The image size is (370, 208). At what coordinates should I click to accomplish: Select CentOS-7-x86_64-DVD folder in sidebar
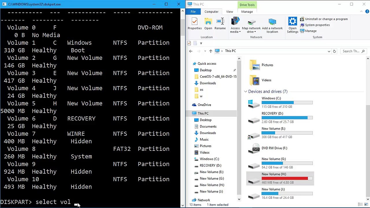coord(216,77)
